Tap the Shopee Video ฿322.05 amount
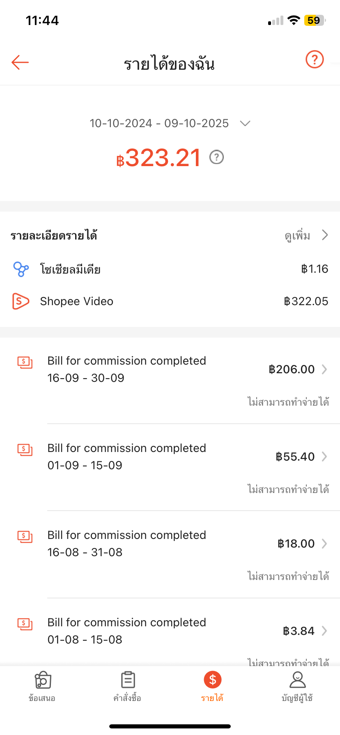This screenshot has height=735, width=340. point(306,301)
